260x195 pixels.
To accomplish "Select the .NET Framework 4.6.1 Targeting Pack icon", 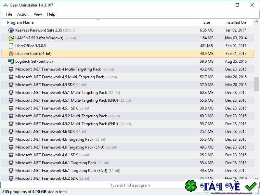I will point(11,162).
